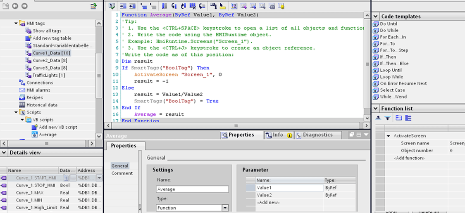Image resolution: width=465 pixels, height=213 pixels.
Task: Collapse the Code templates panel
Action: point(376,17)
